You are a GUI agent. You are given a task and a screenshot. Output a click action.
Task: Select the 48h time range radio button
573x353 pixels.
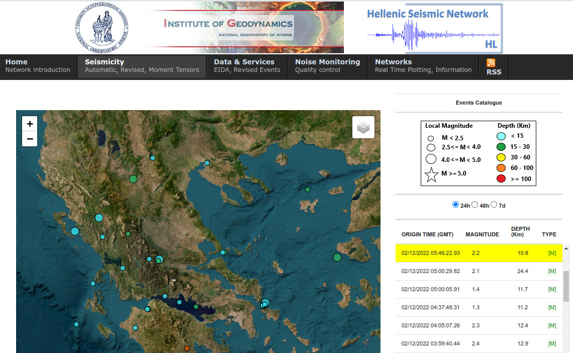(475, 205)
